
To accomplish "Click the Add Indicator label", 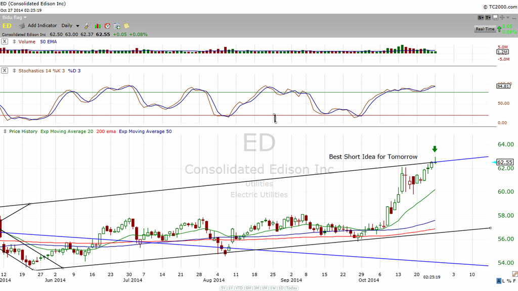I will click(42, 25).
